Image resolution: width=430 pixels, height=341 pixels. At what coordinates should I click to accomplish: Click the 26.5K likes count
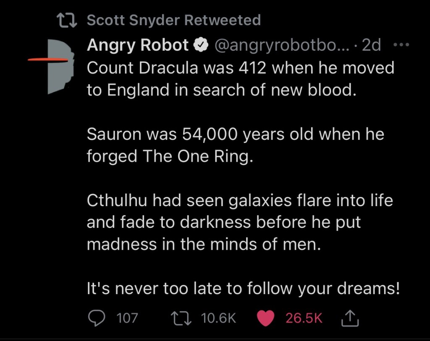point(304,318)
